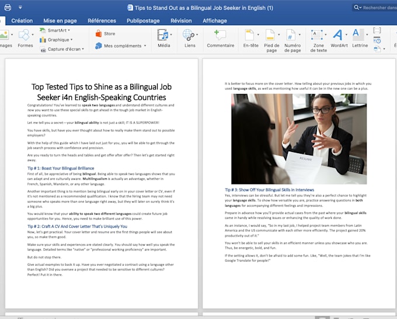Open the Mise en page tab

tap(60, 21)
